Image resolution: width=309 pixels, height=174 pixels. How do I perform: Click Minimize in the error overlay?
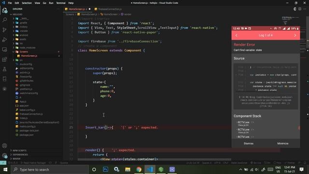click(x=283, y=144)
